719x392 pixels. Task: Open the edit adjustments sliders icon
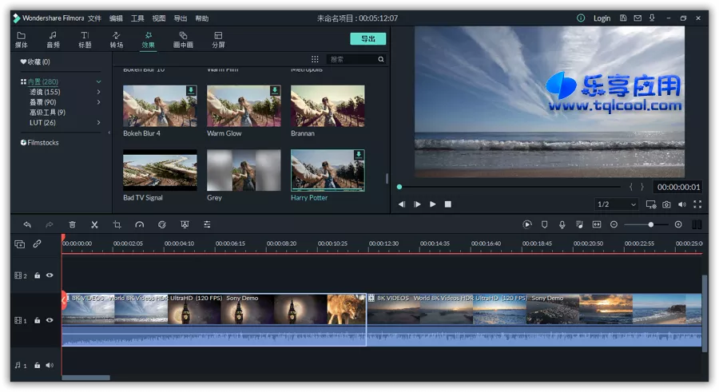coord(207,224)
